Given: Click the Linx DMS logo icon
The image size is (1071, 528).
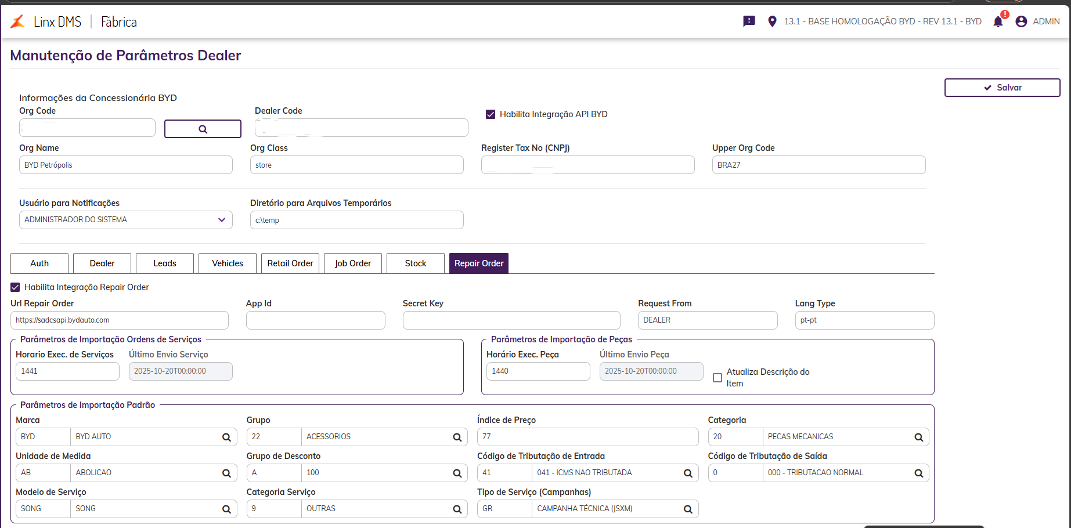Looking at the screenshot, I should click(18, 21).
